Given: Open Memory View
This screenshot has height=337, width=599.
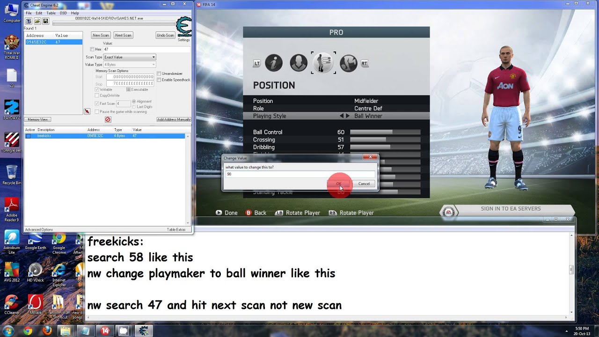Looking at the screenshot, I should [x=37, y=119].
